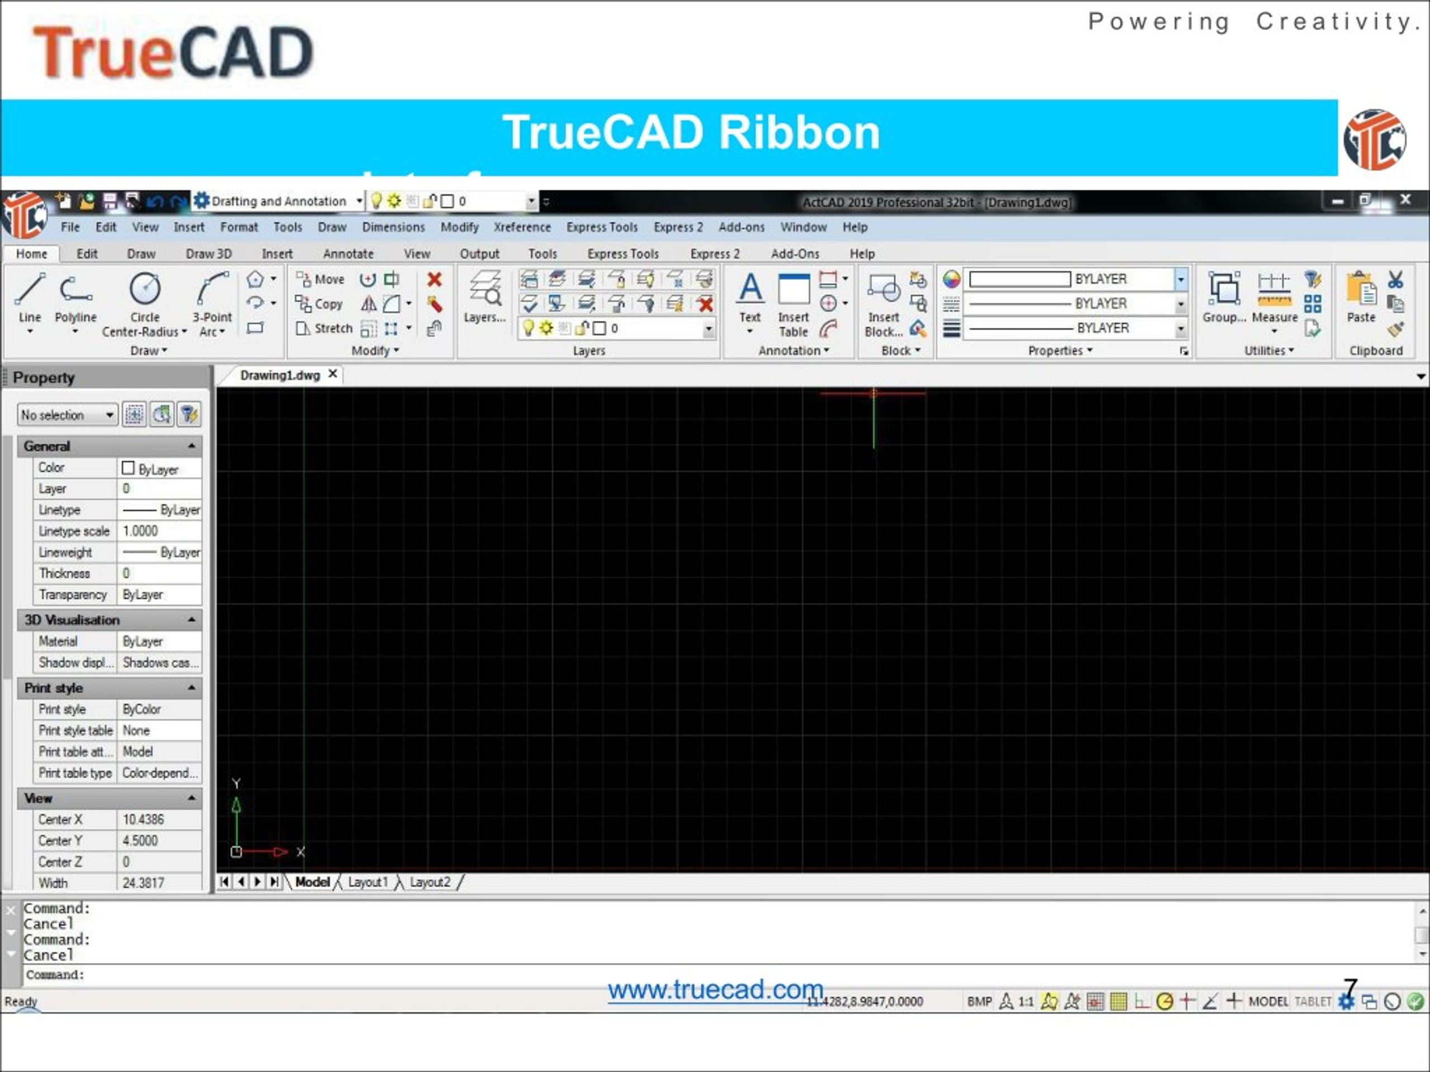Toggle ortho mode in status bar
The height and width of the screenshot is (1072, 1430).
point(1142,1002)
